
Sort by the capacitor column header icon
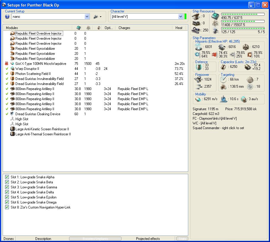(x=99, y=28)
